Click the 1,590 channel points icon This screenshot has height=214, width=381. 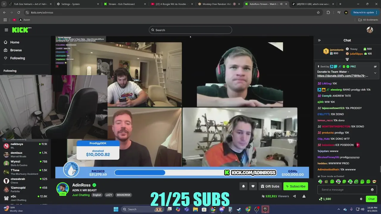point(320,199)
